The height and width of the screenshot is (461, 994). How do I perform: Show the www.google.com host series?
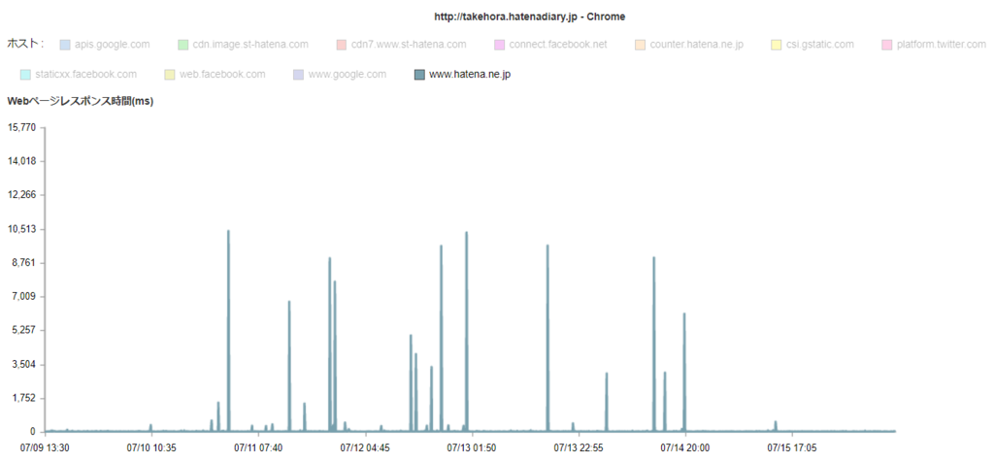click(347, 75)
